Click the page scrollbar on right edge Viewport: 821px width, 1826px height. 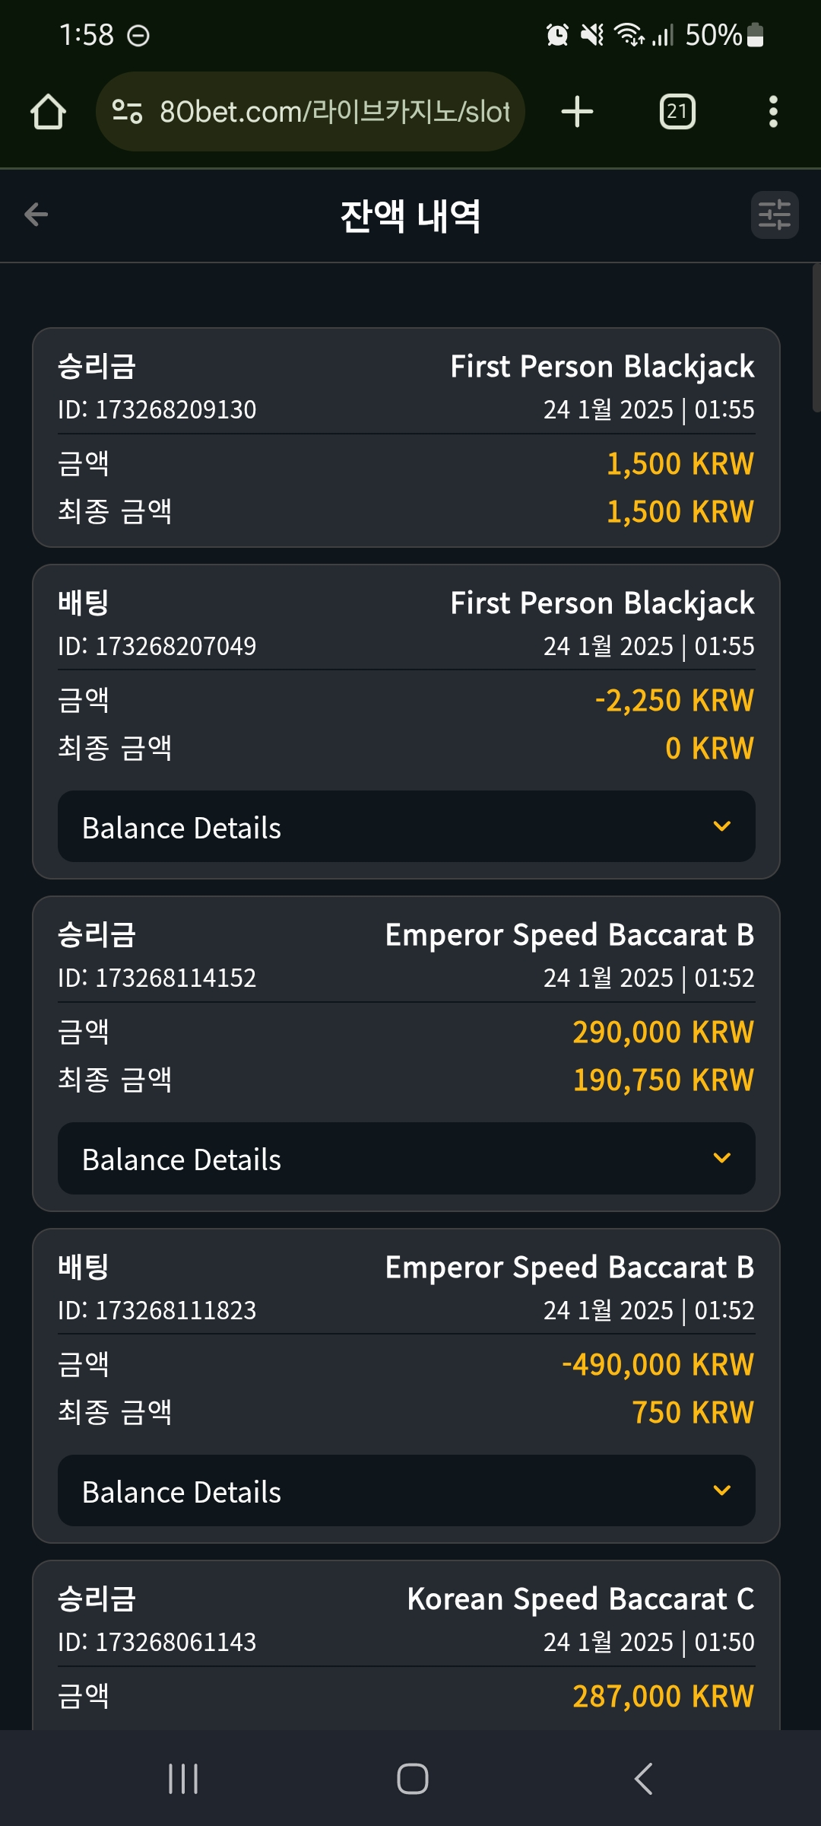(x=816, y=338)
